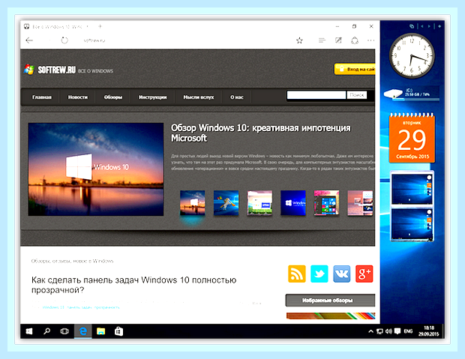Show hidden tray icons with the chevron

370,331
